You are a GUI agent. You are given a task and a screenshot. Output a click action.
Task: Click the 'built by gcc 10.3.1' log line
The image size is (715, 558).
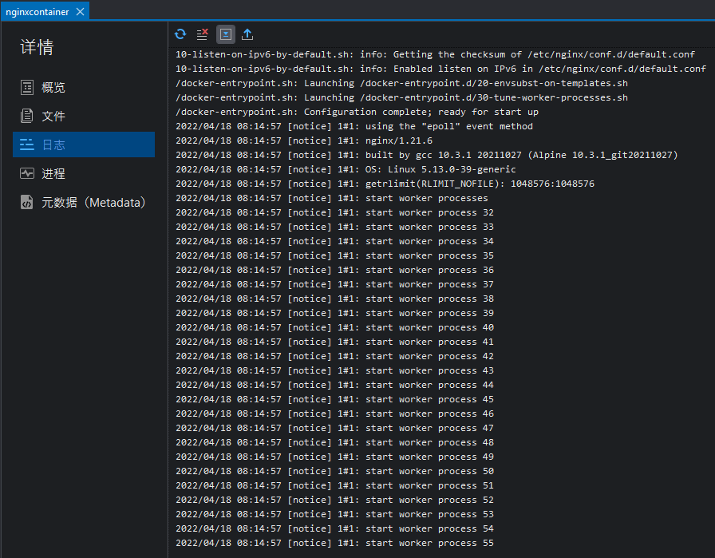(427, 155)
